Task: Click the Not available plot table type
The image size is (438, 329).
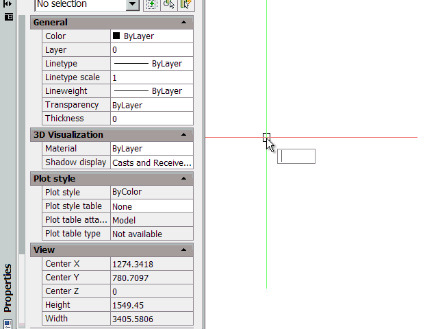Action: [152, 234]
